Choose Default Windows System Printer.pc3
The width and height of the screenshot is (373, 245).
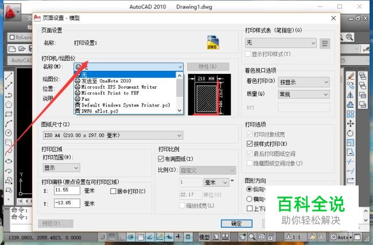click(x=125, y=105)
